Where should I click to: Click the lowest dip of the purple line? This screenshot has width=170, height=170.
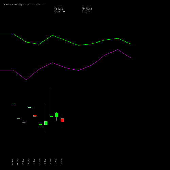coord(26,80)
